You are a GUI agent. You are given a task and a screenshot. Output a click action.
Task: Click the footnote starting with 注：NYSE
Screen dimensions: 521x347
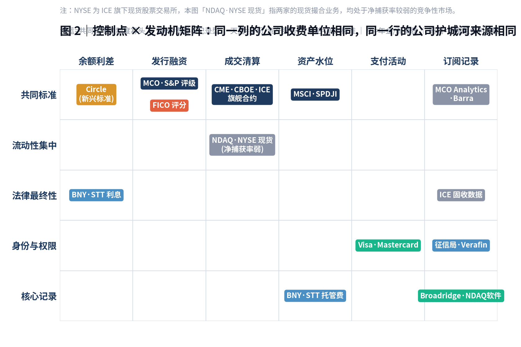[259, 11]
